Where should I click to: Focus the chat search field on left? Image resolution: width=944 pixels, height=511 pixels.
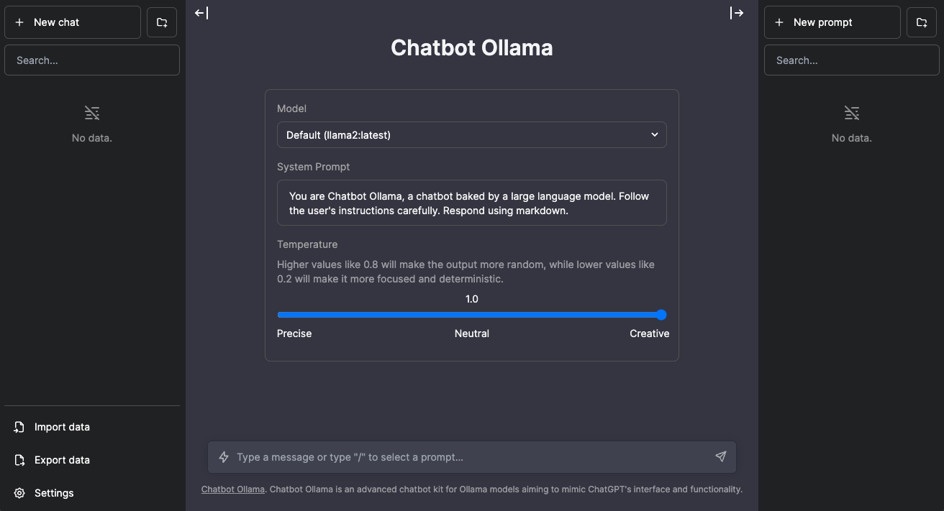pyautogui.click(x=92, y=60)
